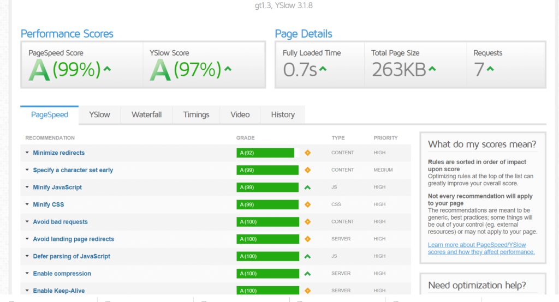This screenshot has width=559, height=302.
Task: Click the CSS type cell
Action: (336, 204)
